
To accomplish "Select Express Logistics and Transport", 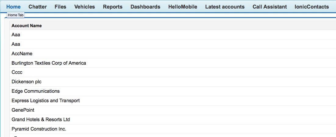I will point(45,101).
